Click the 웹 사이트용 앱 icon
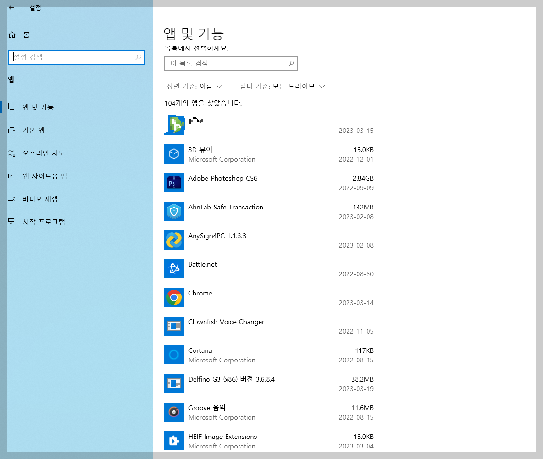Screen dimensions: 543x459 click(x=11, y=176)
